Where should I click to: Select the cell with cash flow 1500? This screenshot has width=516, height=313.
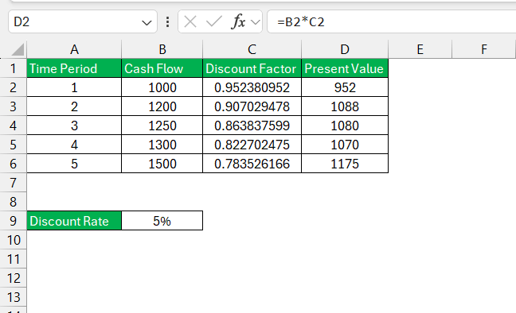point(162,164)
